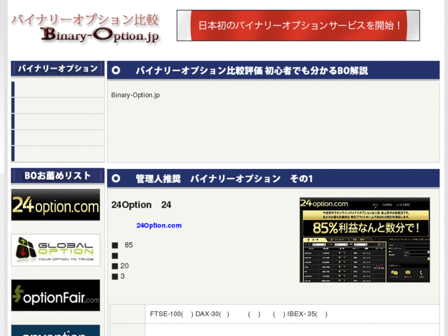Click the バイナリーオプション比較評価 section heading
The width and height of the screenshot is (448, 336).
(x=251, y=70)
